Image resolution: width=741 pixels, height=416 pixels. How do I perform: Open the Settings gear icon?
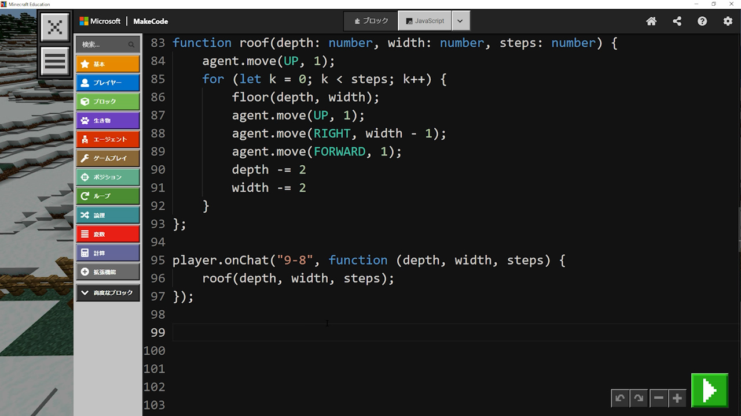[728, 21]
